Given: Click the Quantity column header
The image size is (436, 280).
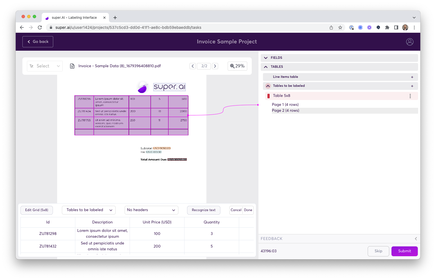Looking at the screenshot, I should coord(212,222).
